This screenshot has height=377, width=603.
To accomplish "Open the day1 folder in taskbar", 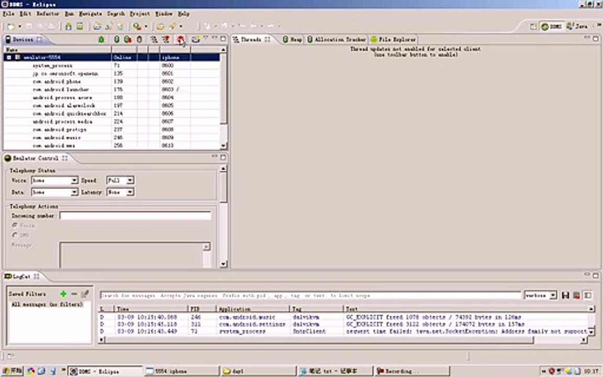I will pos(259,371).
